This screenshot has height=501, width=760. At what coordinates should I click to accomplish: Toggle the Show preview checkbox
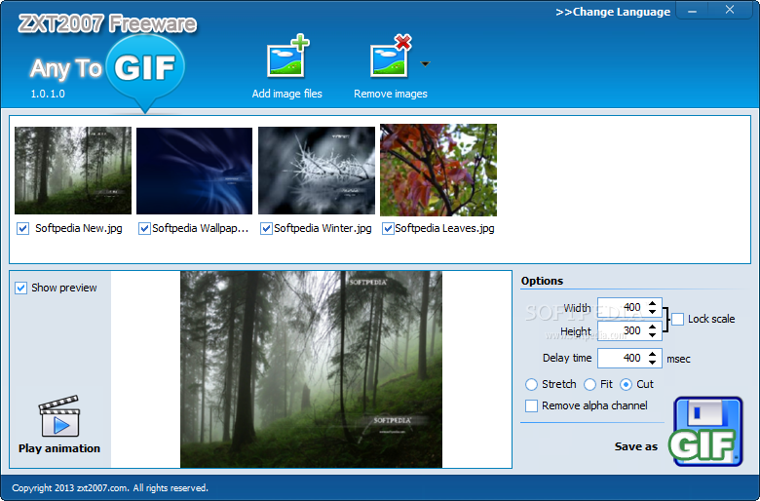click(20, 289)
